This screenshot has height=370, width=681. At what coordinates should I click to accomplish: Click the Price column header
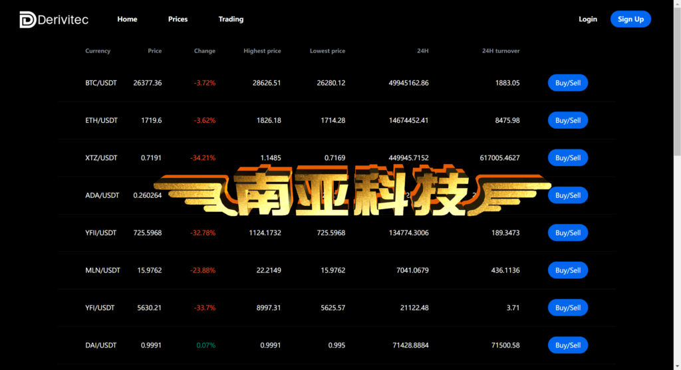154,50
